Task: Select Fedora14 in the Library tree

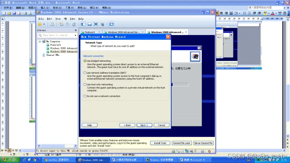Action: pyautogui.click(x=55, y=45)
